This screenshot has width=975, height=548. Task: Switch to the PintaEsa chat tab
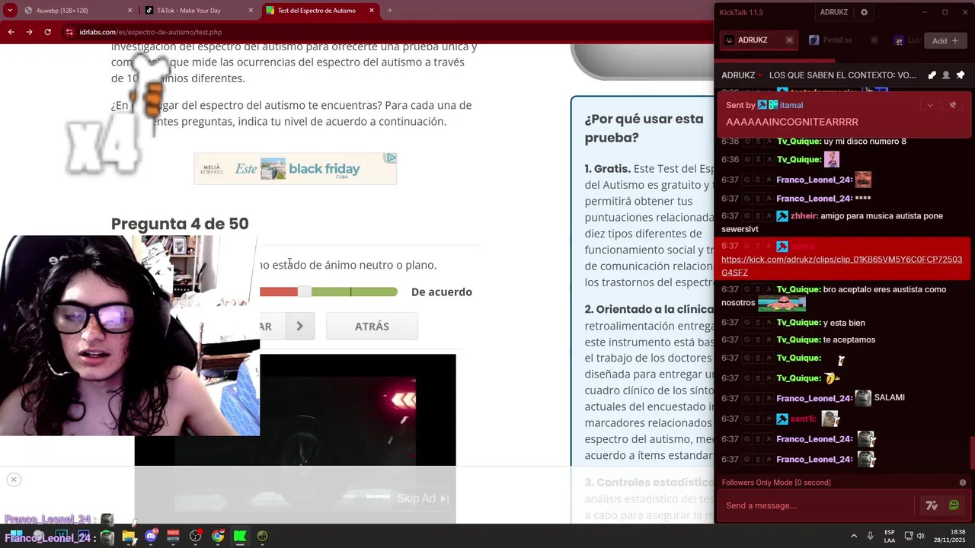point(836,40)
